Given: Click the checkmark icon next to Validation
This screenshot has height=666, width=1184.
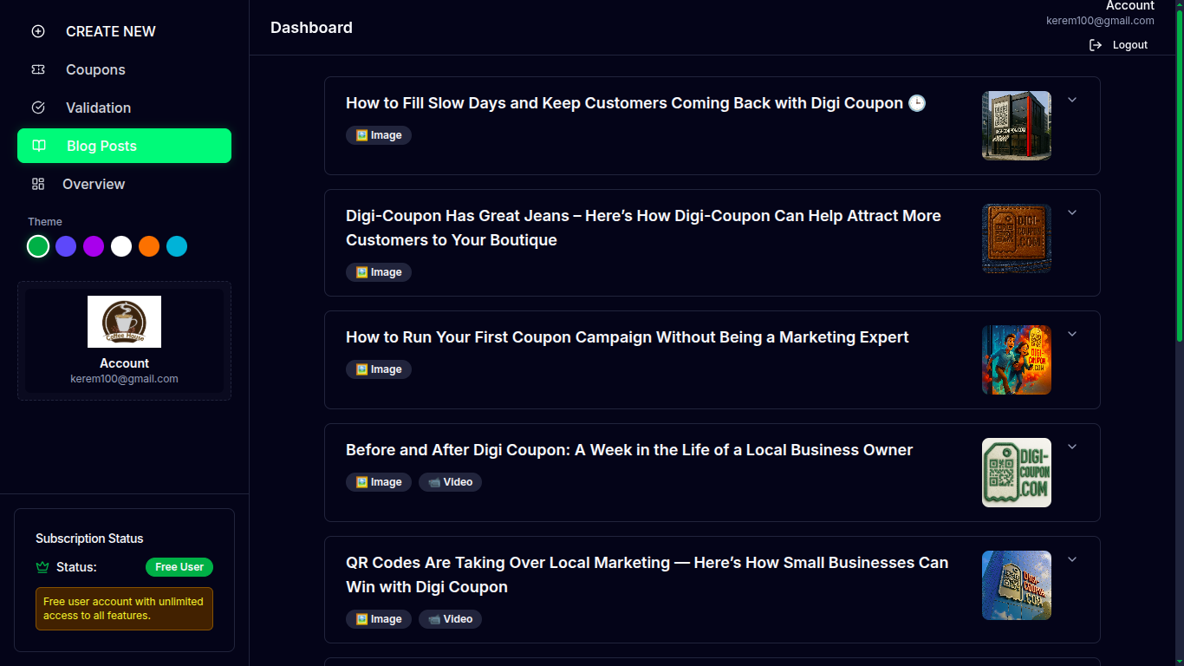Looking at the screenshot, I should pyautogui.click(x=38, y=108).
